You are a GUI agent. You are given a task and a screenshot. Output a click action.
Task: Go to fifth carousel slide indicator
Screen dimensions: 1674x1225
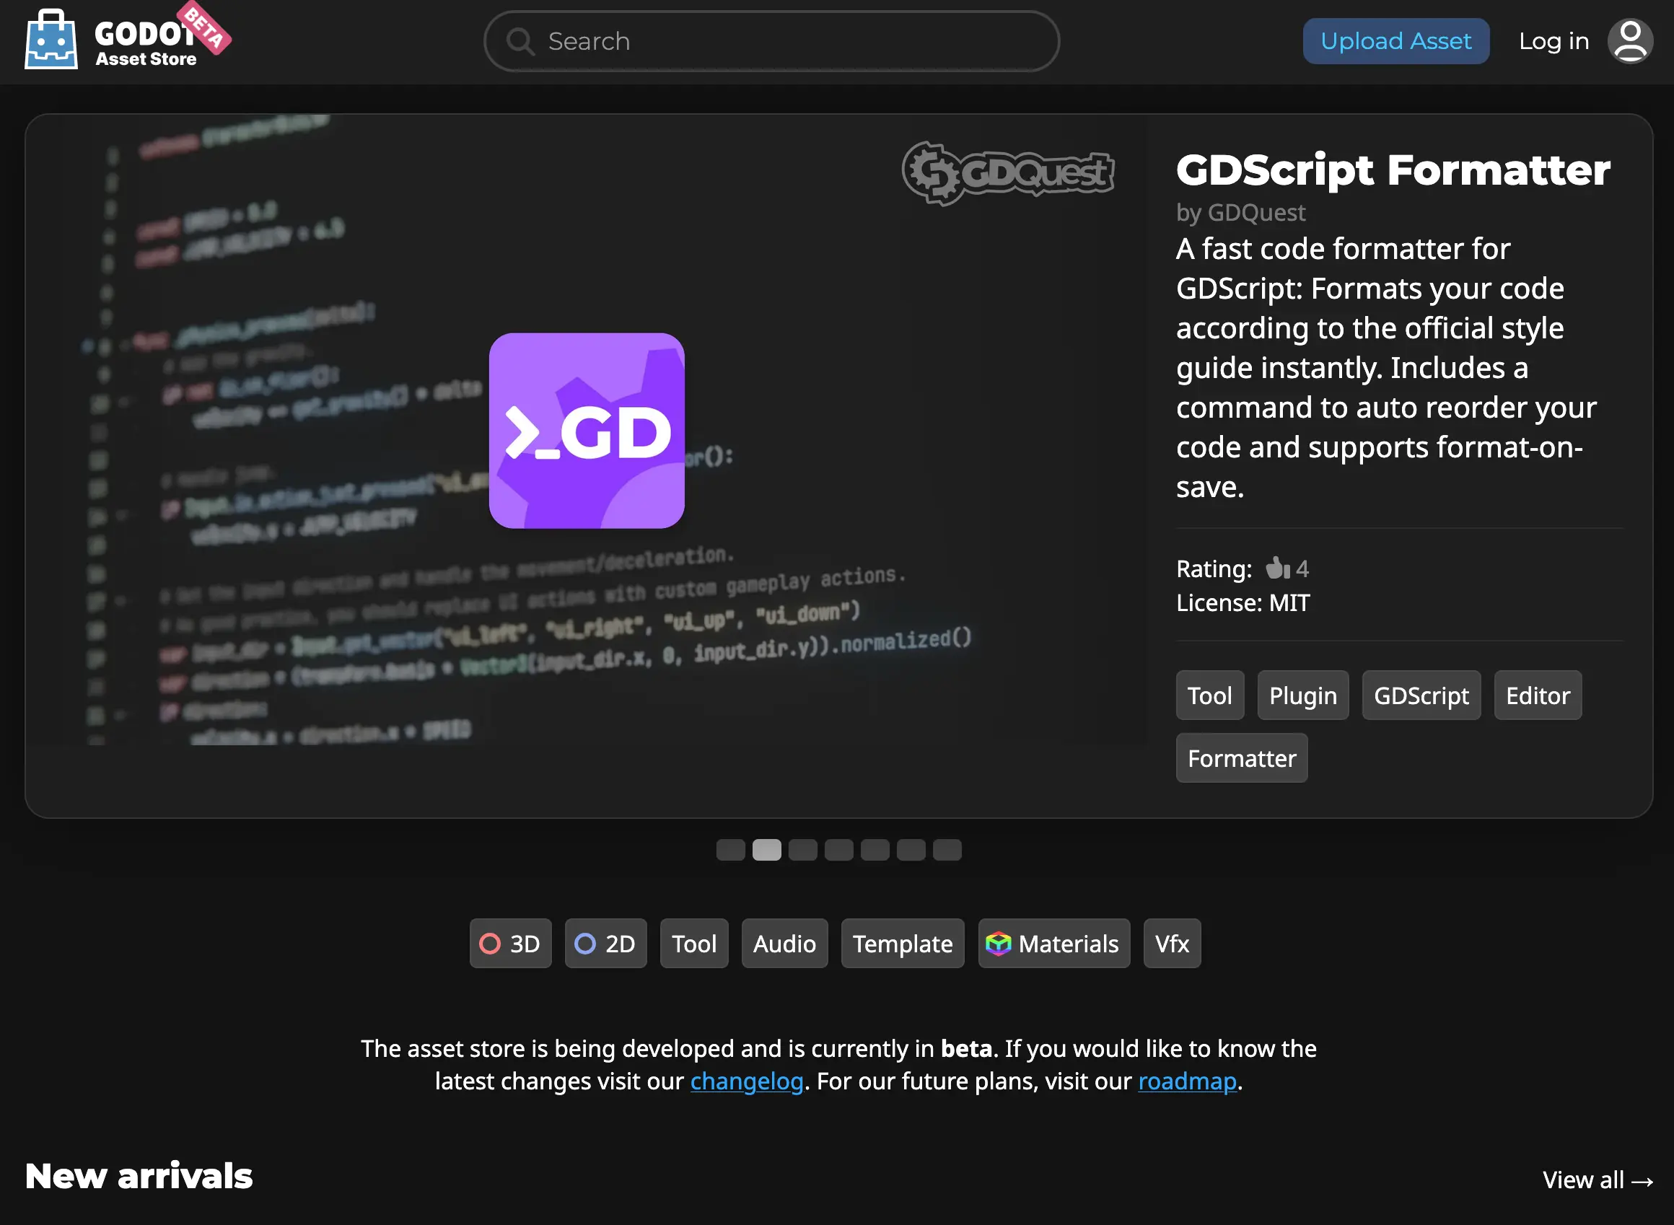pos(875,850)
